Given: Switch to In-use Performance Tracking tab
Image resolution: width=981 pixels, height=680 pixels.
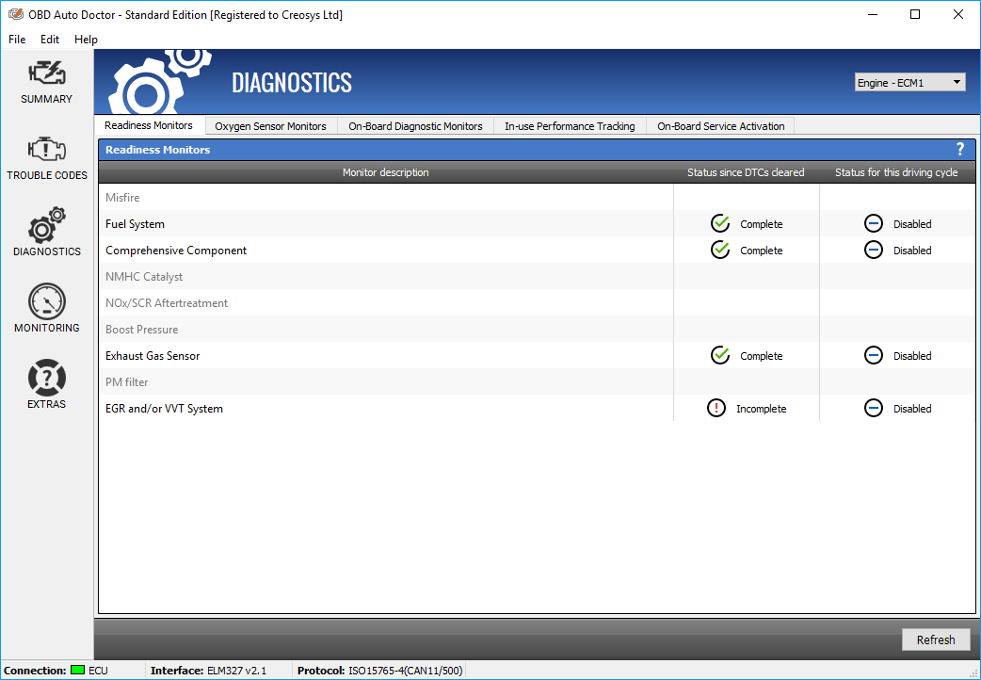Looking at the screenshot, I should point(570,126).
